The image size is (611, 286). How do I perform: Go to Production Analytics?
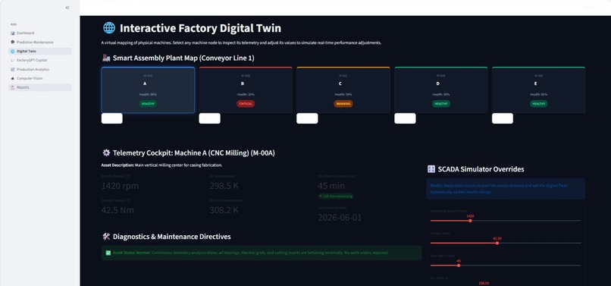[40, 69]
